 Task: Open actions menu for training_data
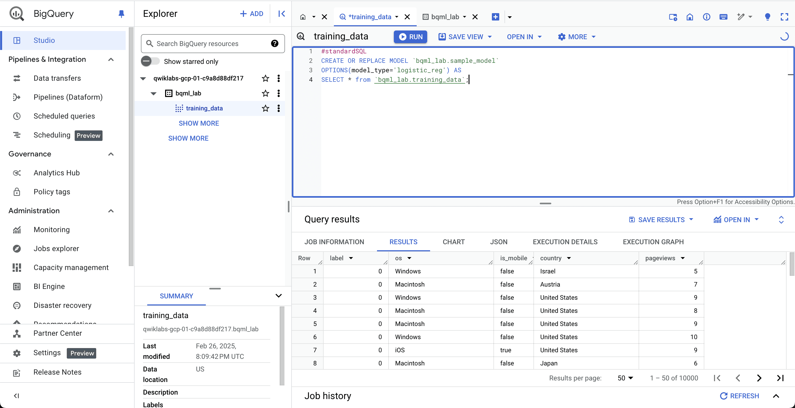[x=278, y=108]
